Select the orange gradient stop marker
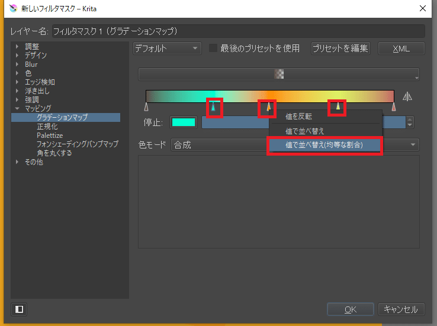 (x=268, y=107)
